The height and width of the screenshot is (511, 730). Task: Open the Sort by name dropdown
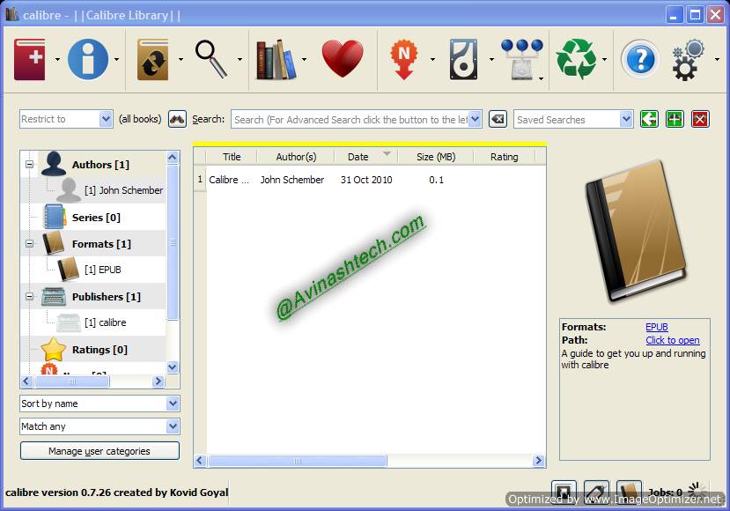(100, 404)
